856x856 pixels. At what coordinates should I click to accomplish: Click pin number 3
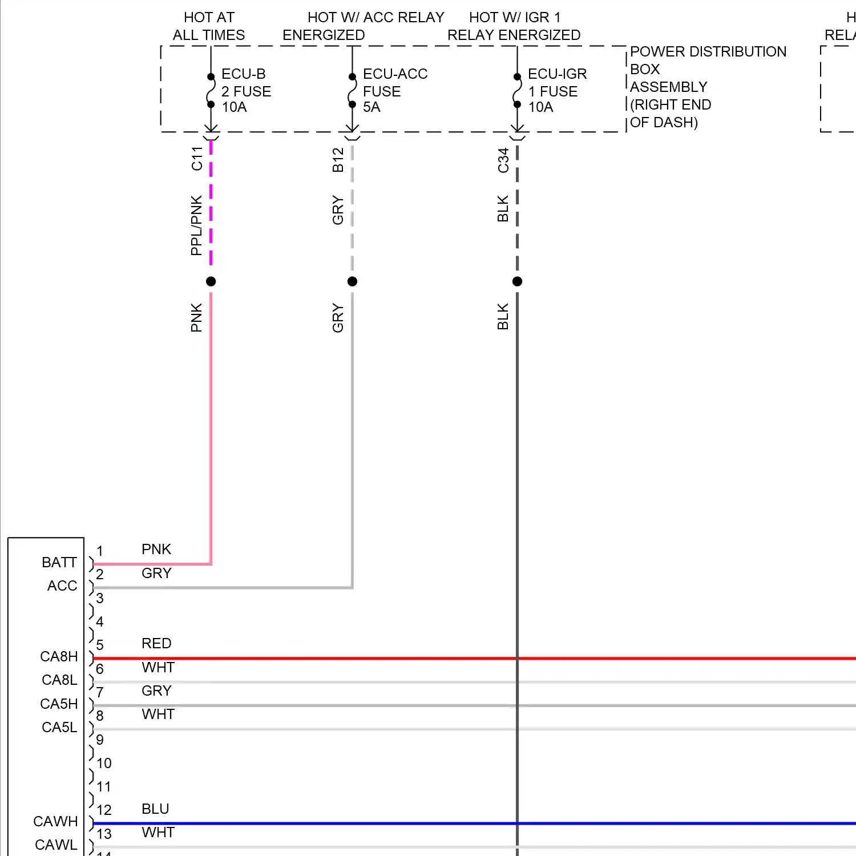100,599
